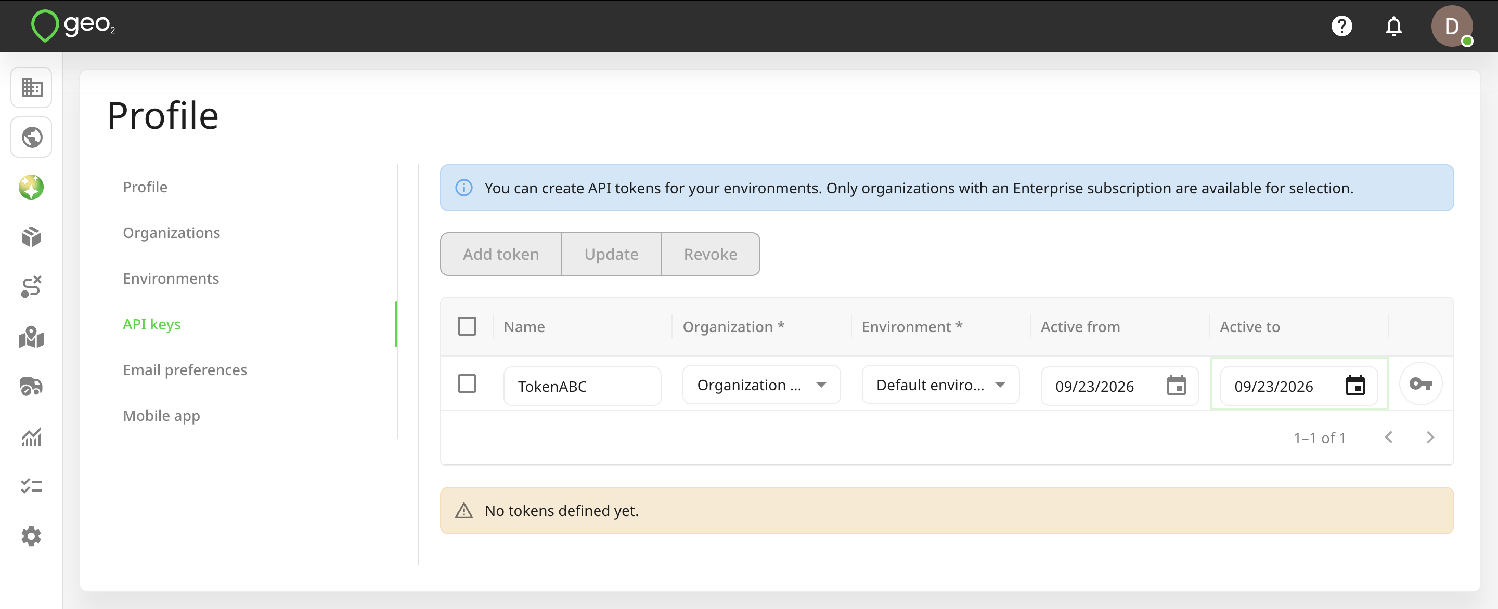Open the buildings icon in sidebar

pos(31,87)
